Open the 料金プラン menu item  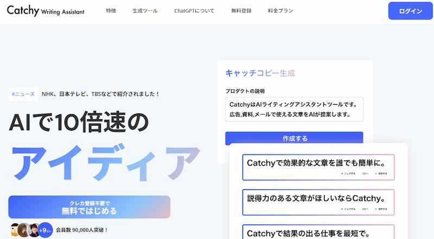point(280,11)
